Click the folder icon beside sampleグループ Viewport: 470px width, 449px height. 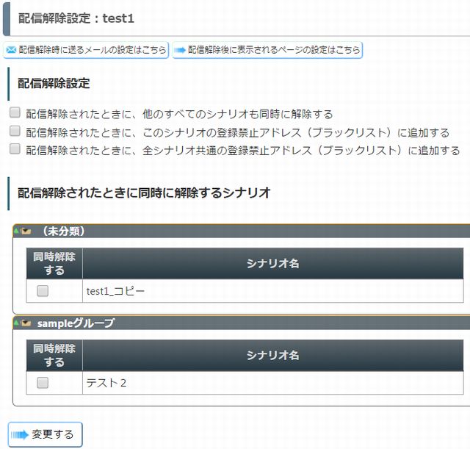26,323
